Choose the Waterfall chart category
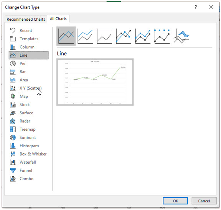The height and width of the screenshot is (210, 221). point(29,162)
